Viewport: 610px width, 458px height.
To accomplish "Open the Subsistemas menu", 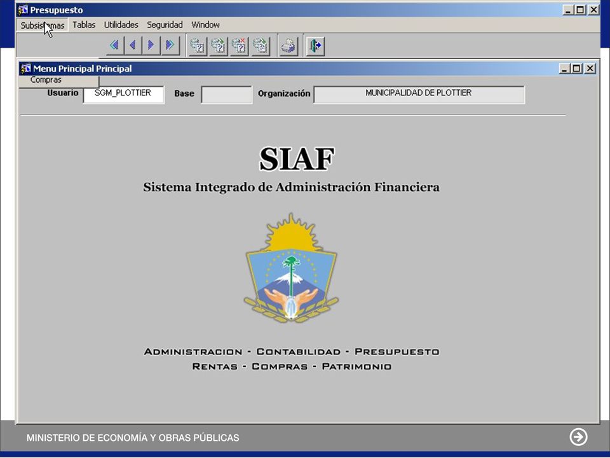I will point(43,25).
